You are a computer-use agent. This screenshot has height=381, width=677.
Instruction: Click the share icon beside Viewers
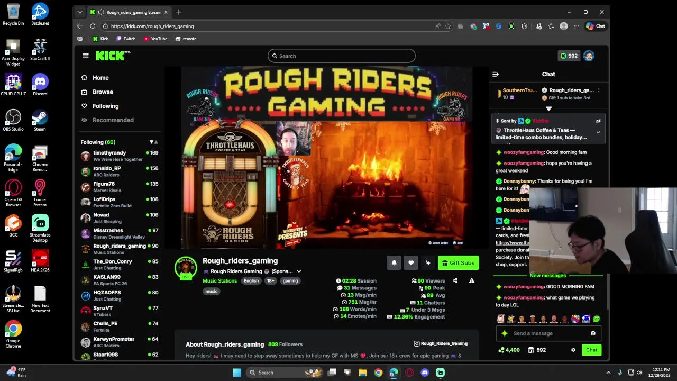point(455,281)
